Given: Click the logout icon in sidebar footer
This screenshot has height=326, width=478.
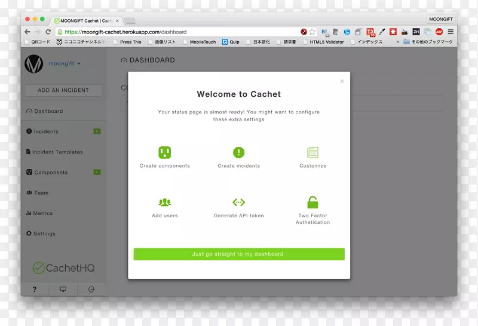Looking at the screenshot, I should [91, 289].
